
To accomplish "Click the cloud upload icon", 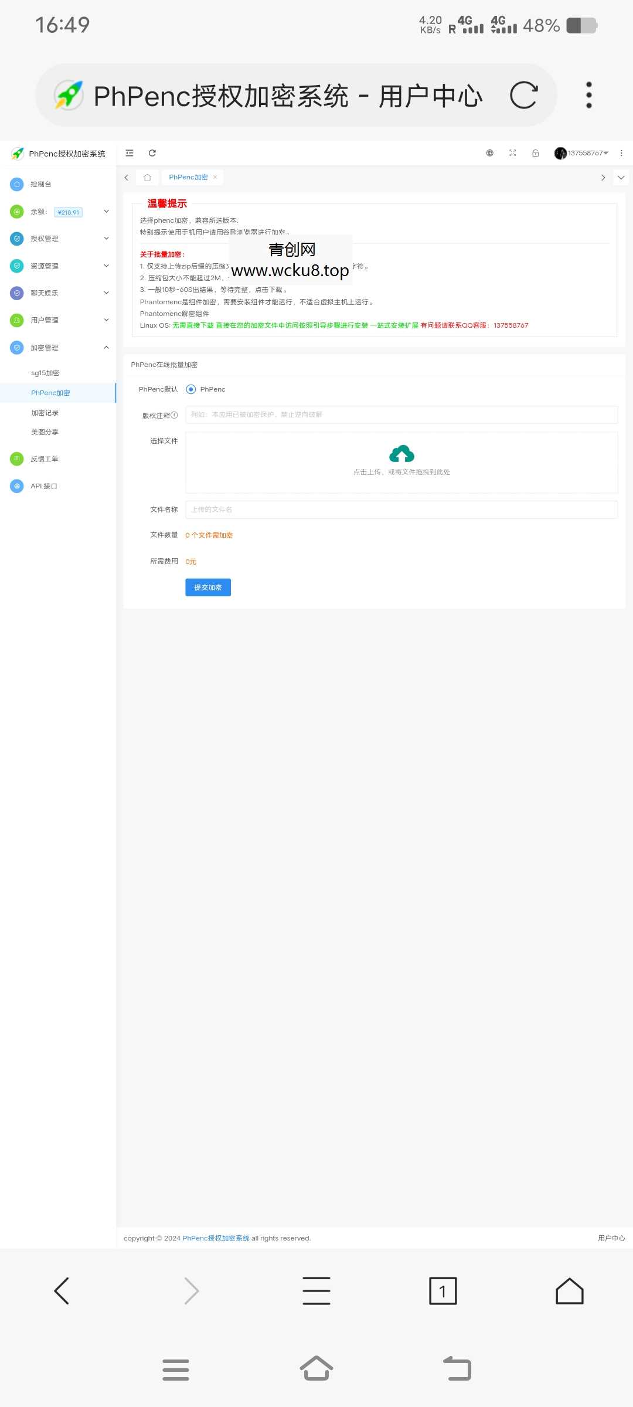I will (401, 454).
